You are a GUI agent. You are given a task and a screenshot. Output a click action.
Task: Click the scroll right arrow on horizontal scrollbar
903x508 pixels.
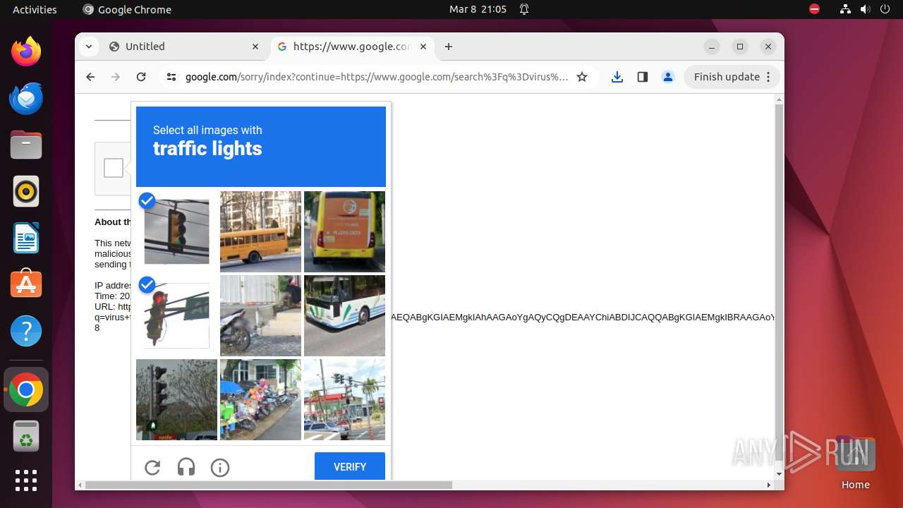(769, 485)
